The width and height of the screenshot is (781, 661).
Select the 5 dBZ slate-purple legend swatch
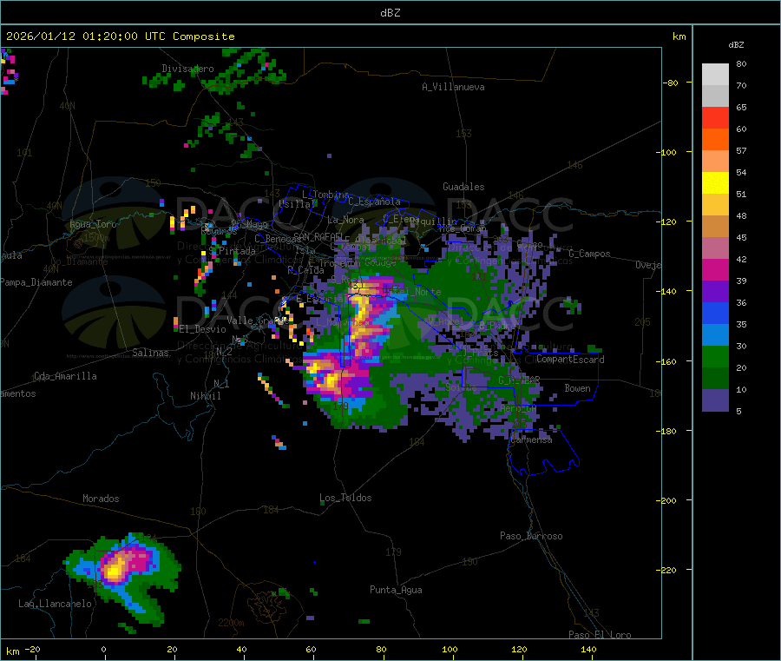715,400
